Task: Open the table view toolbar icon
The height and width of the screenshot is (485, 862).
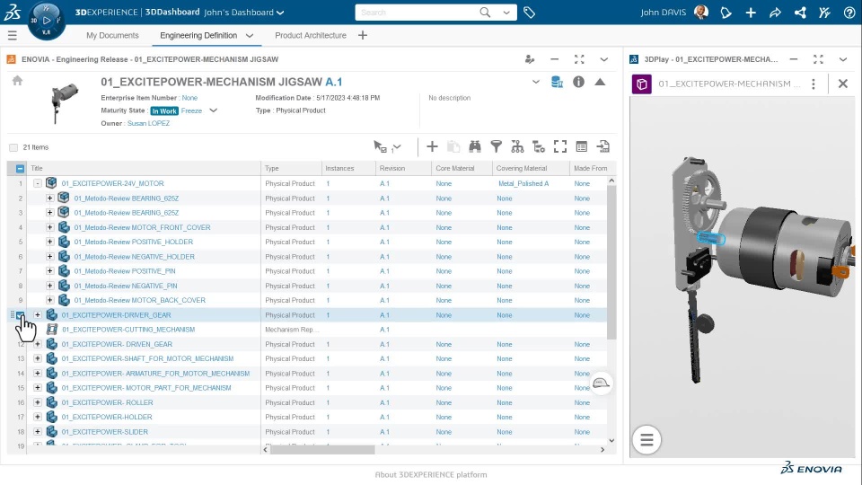Action: coord(582,146)
